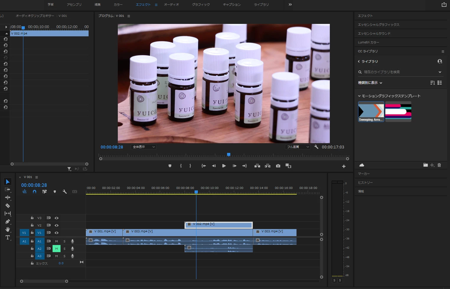Open more workspaces double chevron

point(290,4)
